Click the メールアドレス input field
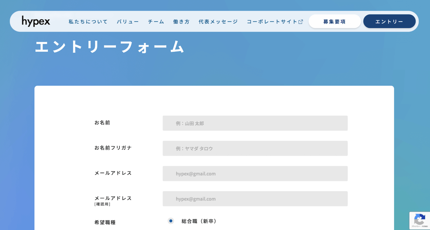Image resolution: width=430 pixels, height=230 pixels. click(x=255, y=173)
